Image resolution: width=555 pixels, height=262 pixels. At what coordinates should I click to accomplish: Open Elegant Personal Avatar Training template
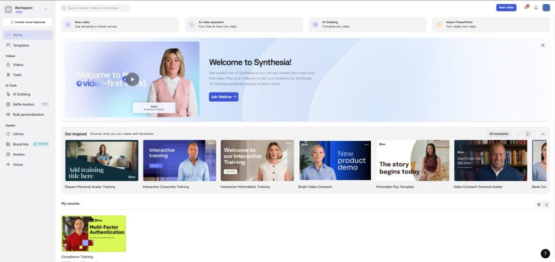tap(101, 161)
